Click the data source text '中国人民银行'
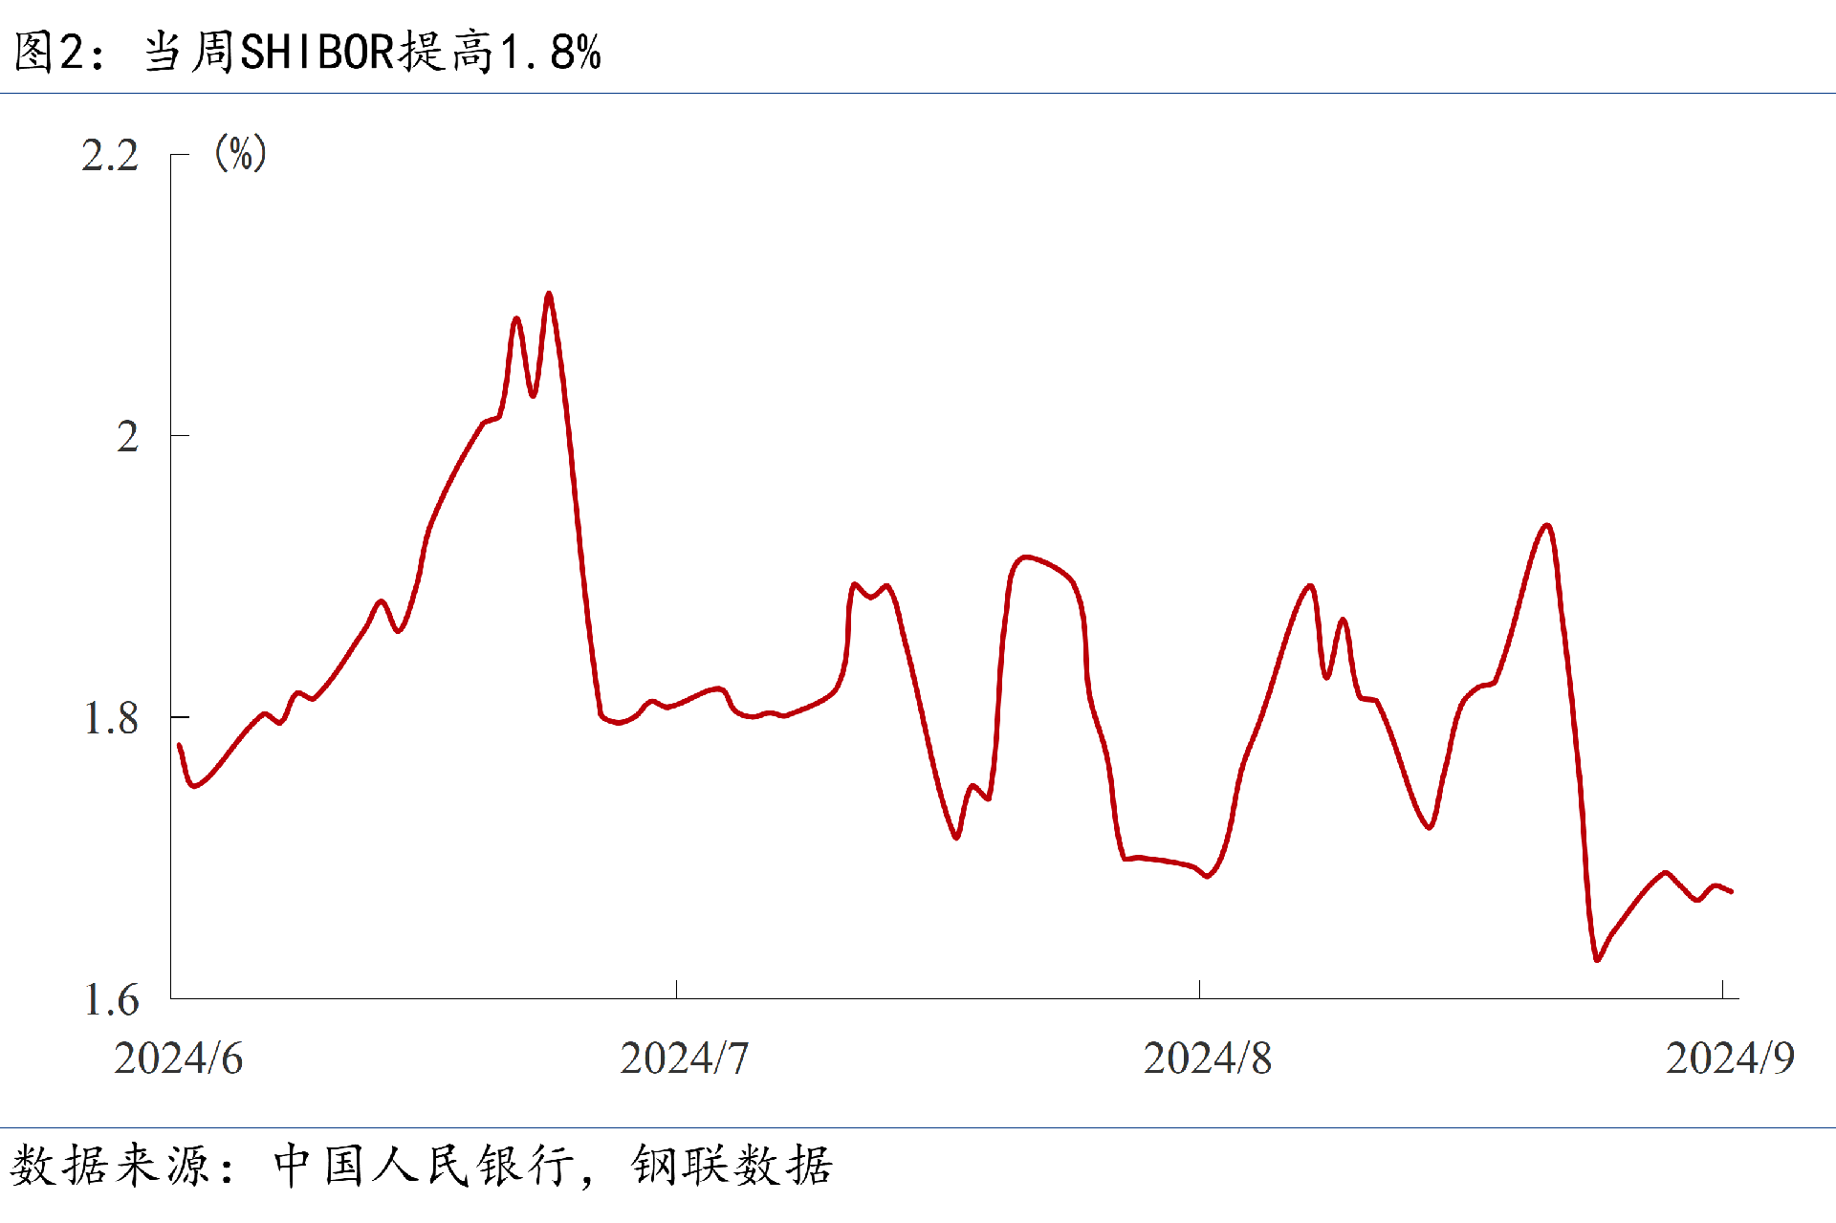Image resolution: width=1836 pixels, height=1223 pixels. tap(425, 1166)
